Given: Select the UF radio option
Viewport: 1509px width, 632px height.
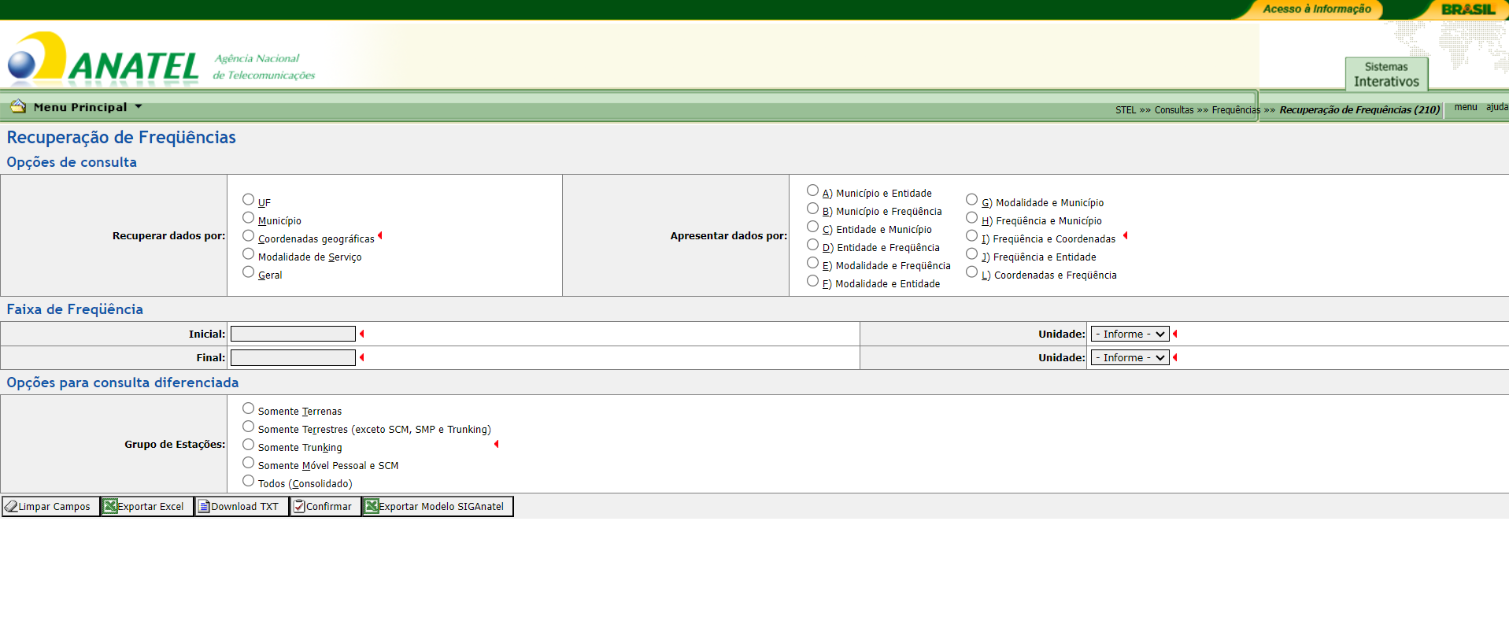Looking at the screenshot, I should (x=248, y=200).
